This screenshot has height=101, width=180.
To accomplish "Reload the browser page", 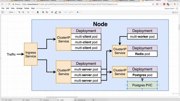I will 9,4.
